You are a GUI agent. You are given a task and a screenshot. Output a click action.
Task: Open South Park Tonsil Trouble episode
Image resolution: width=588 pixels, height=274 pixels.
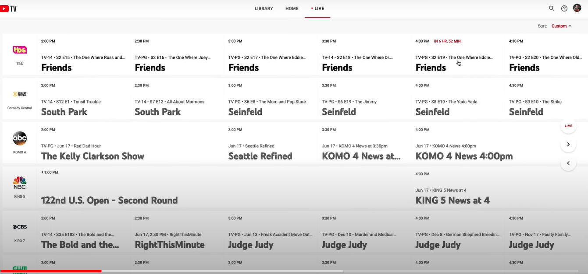click(84, 99)
